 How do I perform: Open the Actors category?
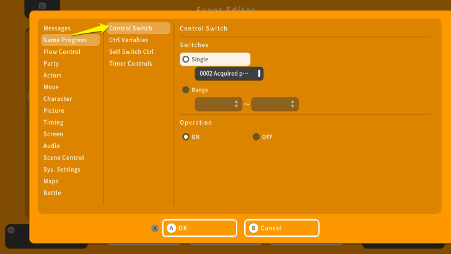click(52, 76)
